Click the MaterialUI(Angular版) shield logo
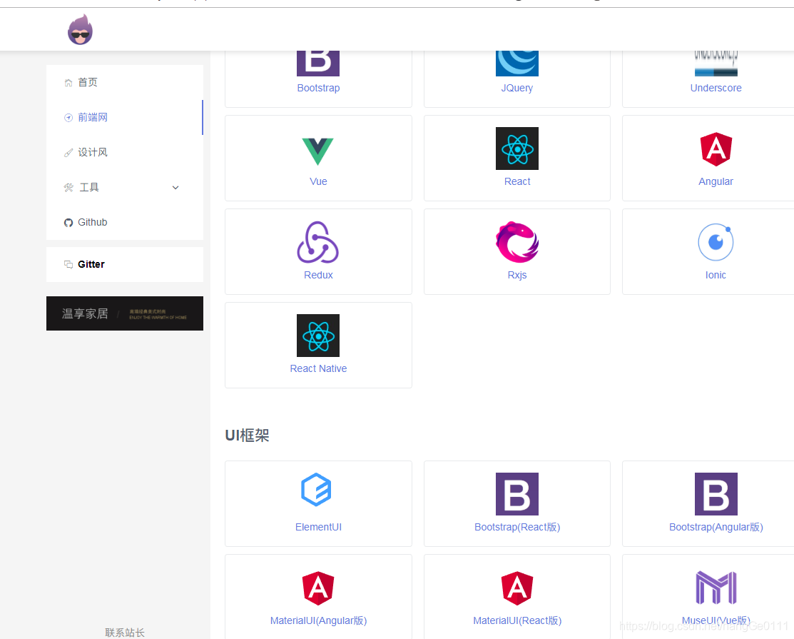This screenshot has height=639, width=794. tap(318, 588)
